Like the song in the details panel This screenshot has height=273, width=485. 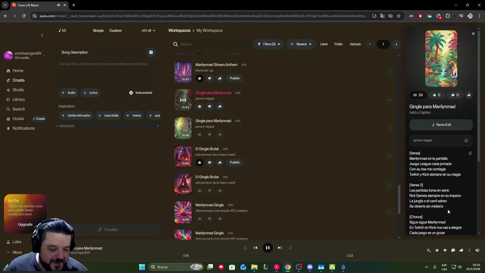point(436,95)
